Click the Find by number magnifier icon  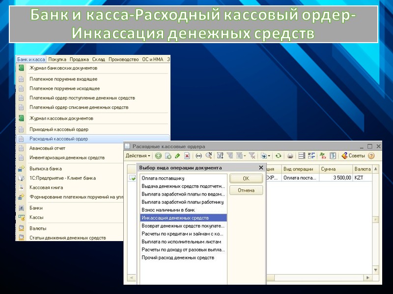pyautogui.click(x=208, y=156)
